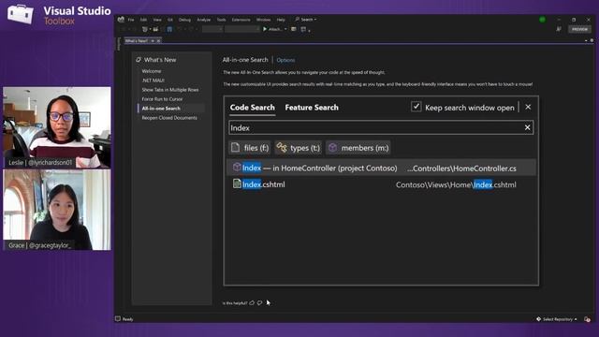Click the toolbar icon right of Attach

pyautogui.click(x=294, y=29)
